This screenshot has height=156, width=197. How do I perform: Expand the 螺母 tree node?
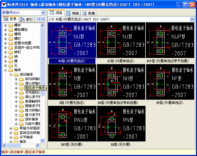click(x=5, y=34)
